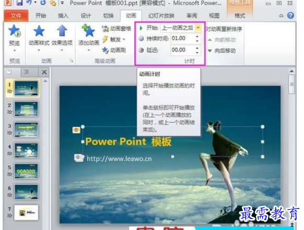Expand the Add Animation dropdown arrow

click(x=89, y=50)
